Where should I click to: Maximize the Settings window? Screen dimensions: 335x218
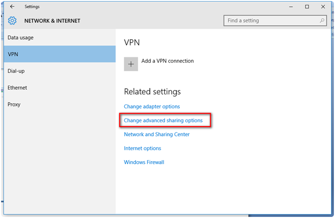(307, 7)
